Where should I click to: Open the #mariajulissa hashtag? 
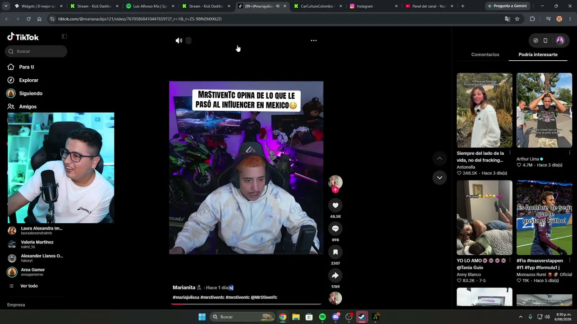(x=186, y=297)
